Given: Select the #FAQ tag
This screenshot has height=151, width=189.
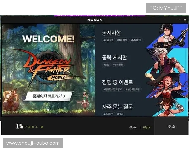Looking at the screenshot, I should (x=120, y=114).
